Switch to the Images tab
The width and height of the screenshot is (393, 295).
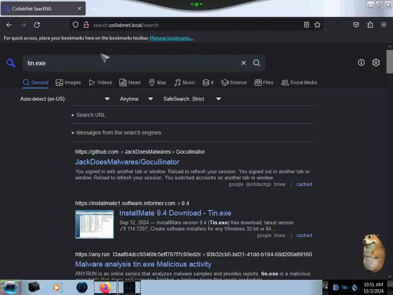pos(68,83)
